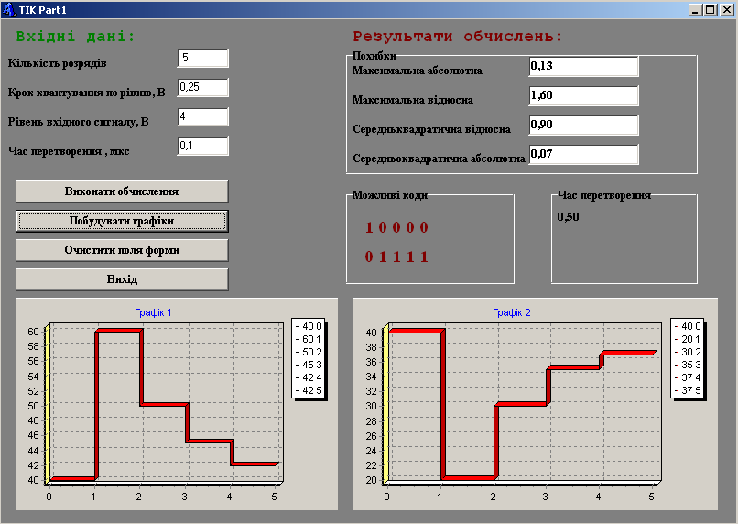Click the 'Похибки' group label

[374, 56]
